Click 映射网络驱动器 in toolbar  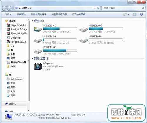tap(59, 15)
